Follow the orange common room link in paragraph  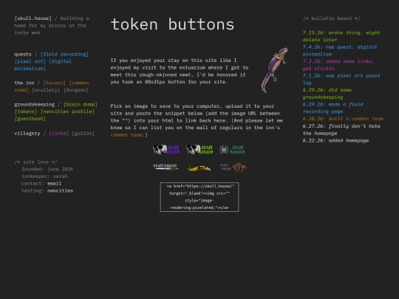tap(126, 135)
